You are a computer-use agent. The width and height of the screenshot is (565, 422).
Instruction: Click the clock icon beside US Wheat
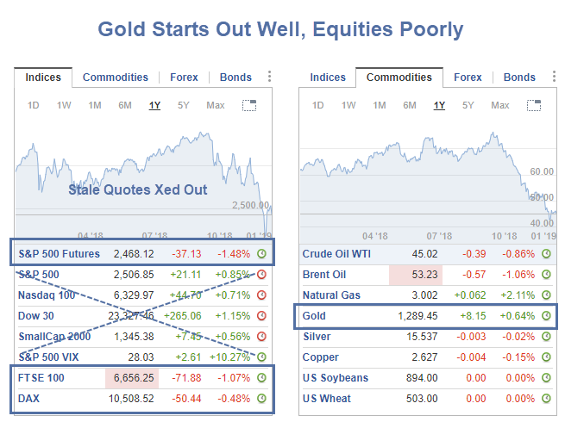point(546,399)
